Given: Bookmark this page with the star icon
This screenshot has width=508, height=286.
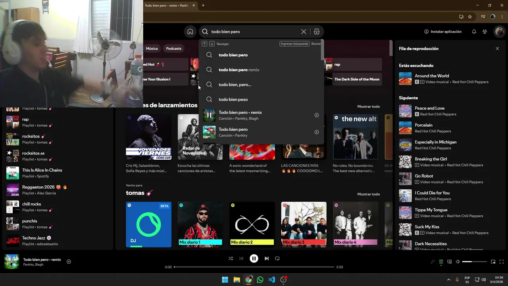Looking at the screenshot, I should point(470,17).
